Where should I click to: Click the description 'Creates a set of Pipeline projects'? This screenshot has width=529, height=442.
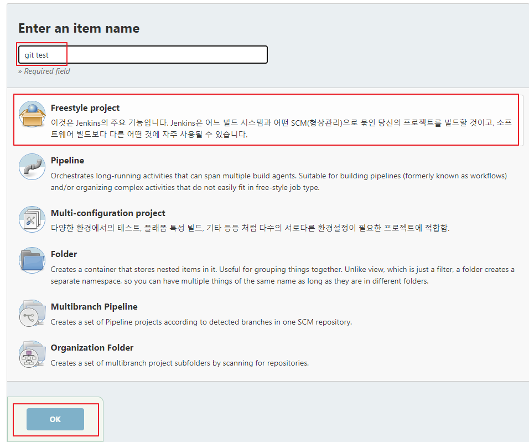pyautogui.click(x=201, y=322)
